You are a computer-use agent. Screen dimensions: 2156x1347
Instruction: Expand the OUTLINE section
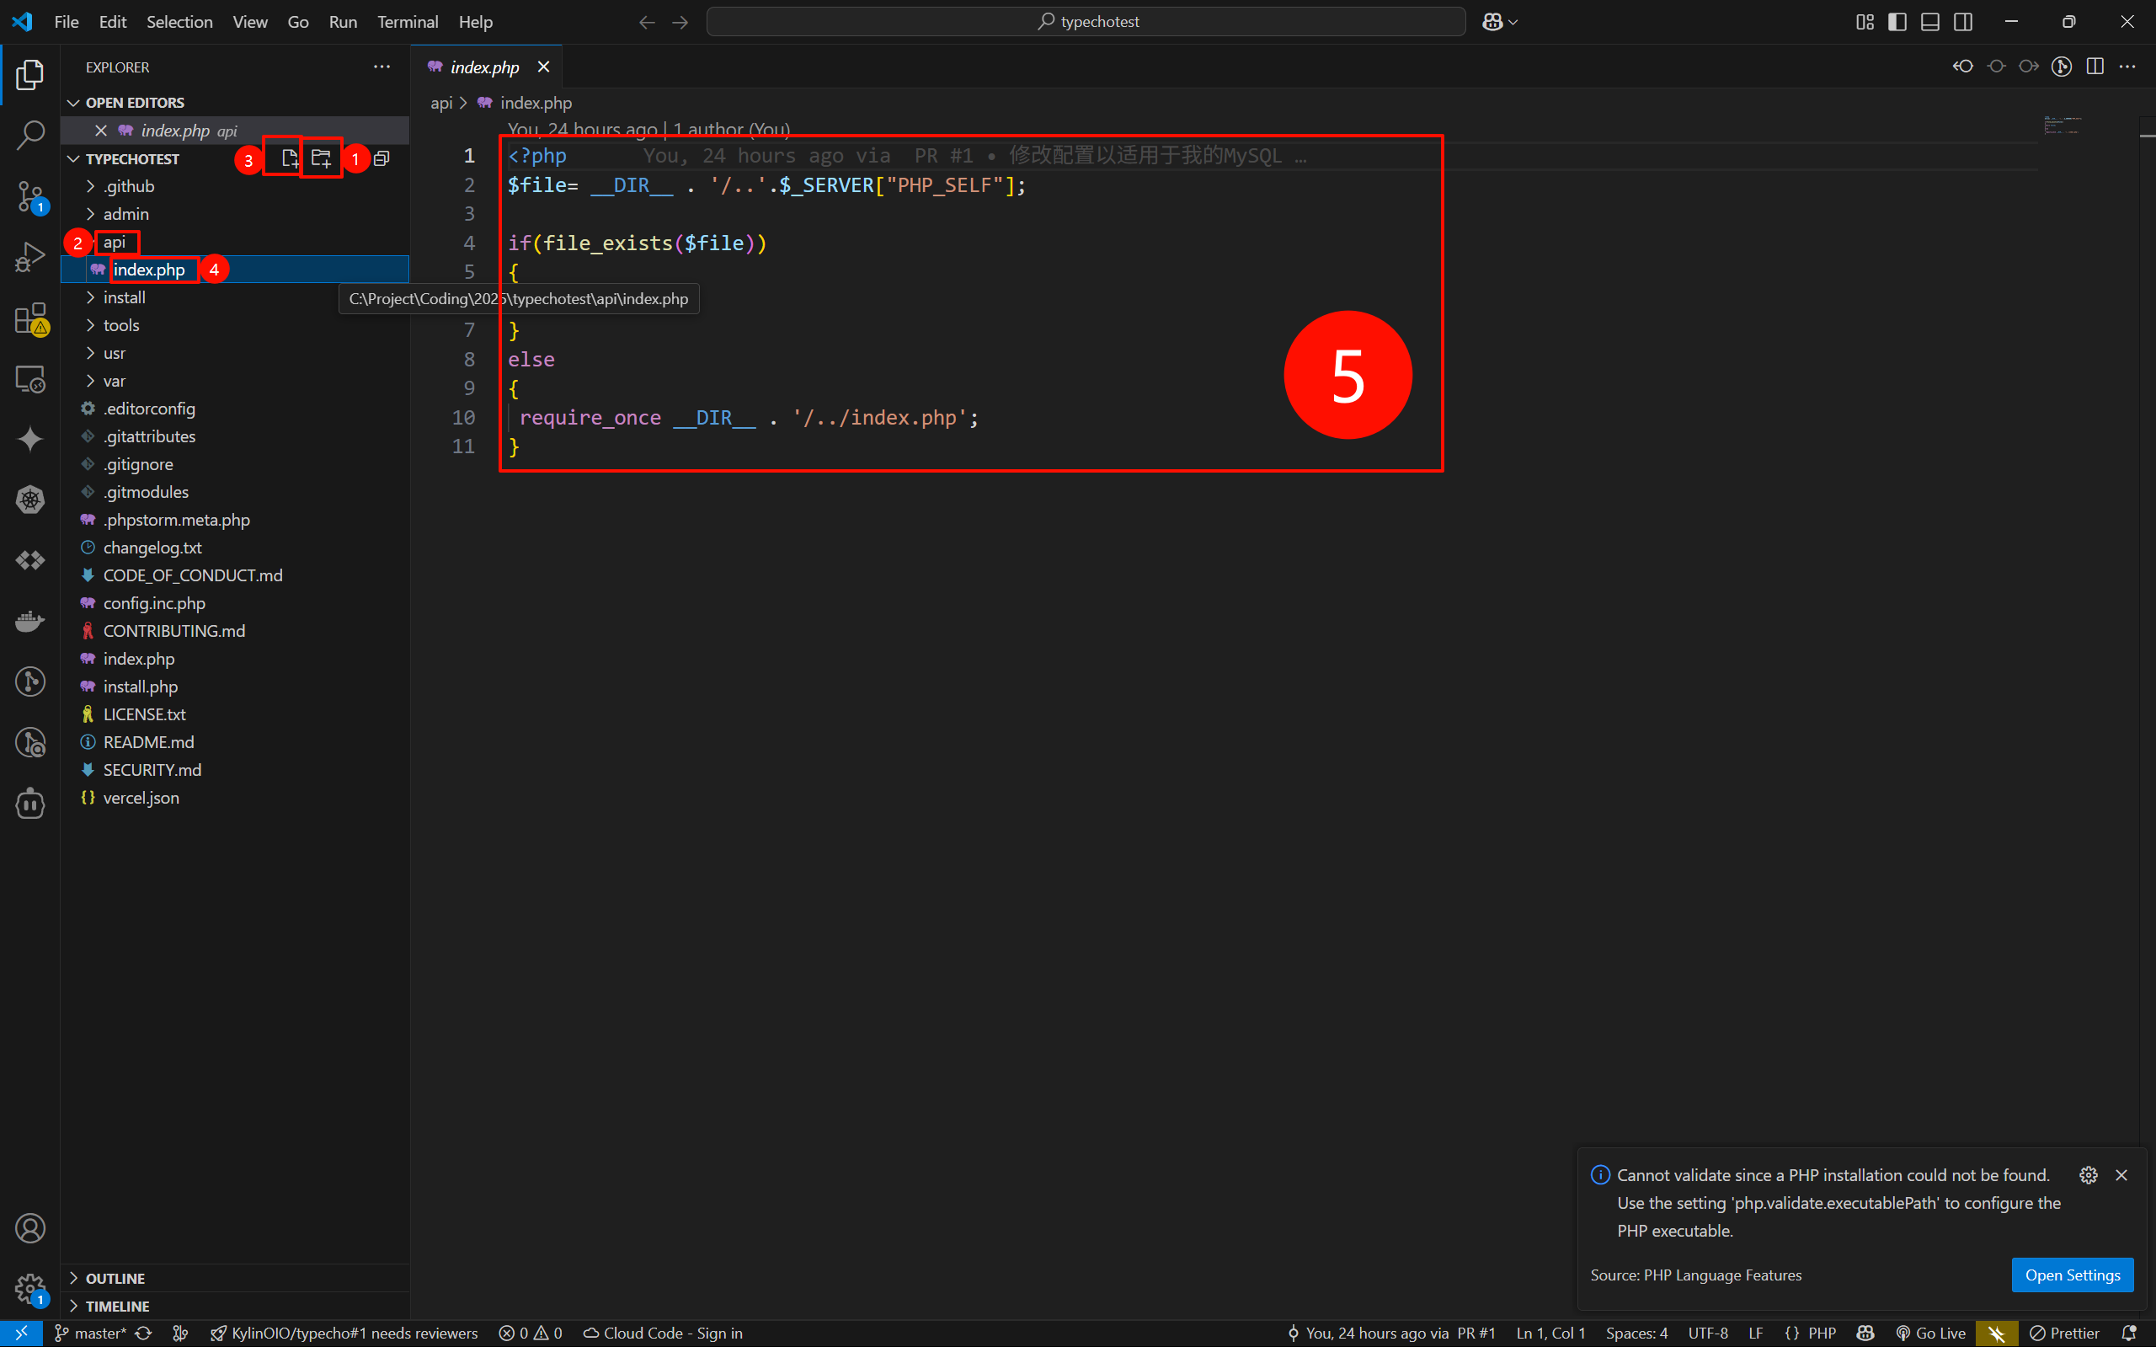[x=115, y=1278]
